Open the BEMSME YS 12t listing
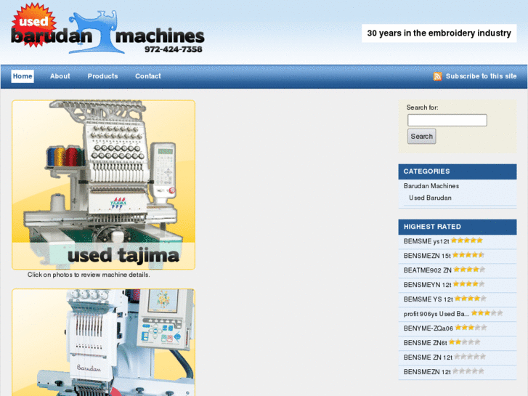The height and width of the screenshot is (396, 528). [x=429, y=299]
